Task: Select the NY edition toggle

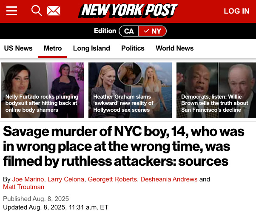Action: [152, 31]
